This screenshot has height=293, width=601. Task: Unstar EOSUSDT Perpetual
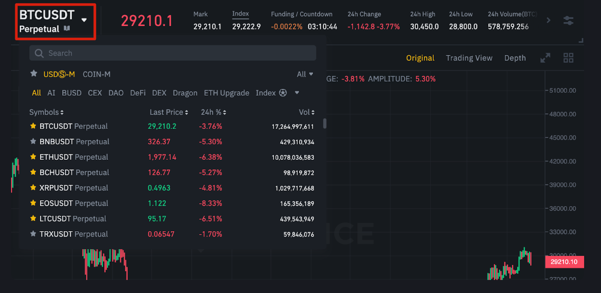pyautogui.click(x=33, y=203)
